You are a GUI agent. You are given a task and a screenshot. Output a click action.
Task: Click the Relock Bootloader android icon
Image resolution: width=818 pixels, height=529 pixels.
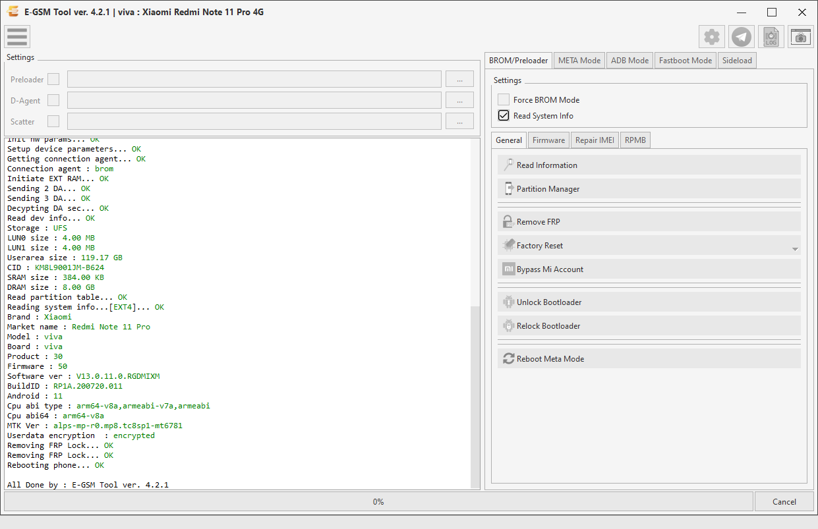508,325
